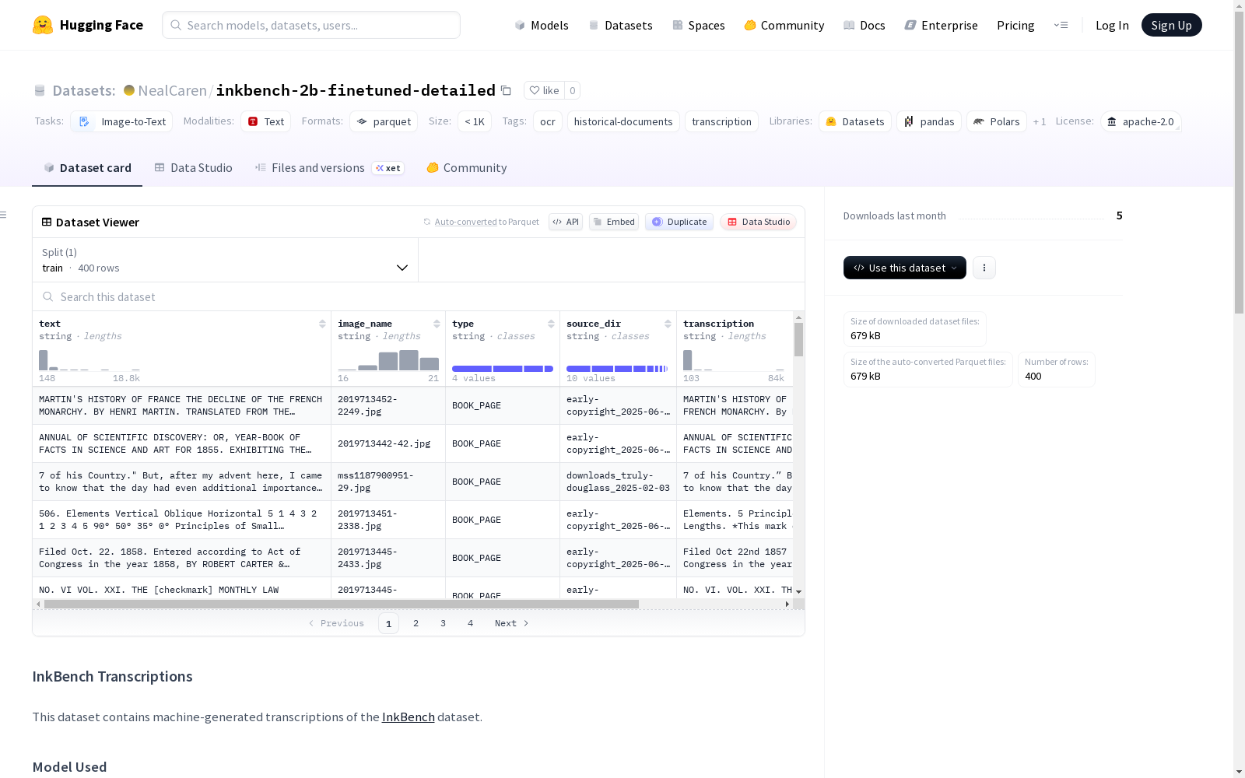Image resolution: width=1245 pixels, height=778 pixels.
Task: Open Datasets in the top navigation
Action: 621,25
